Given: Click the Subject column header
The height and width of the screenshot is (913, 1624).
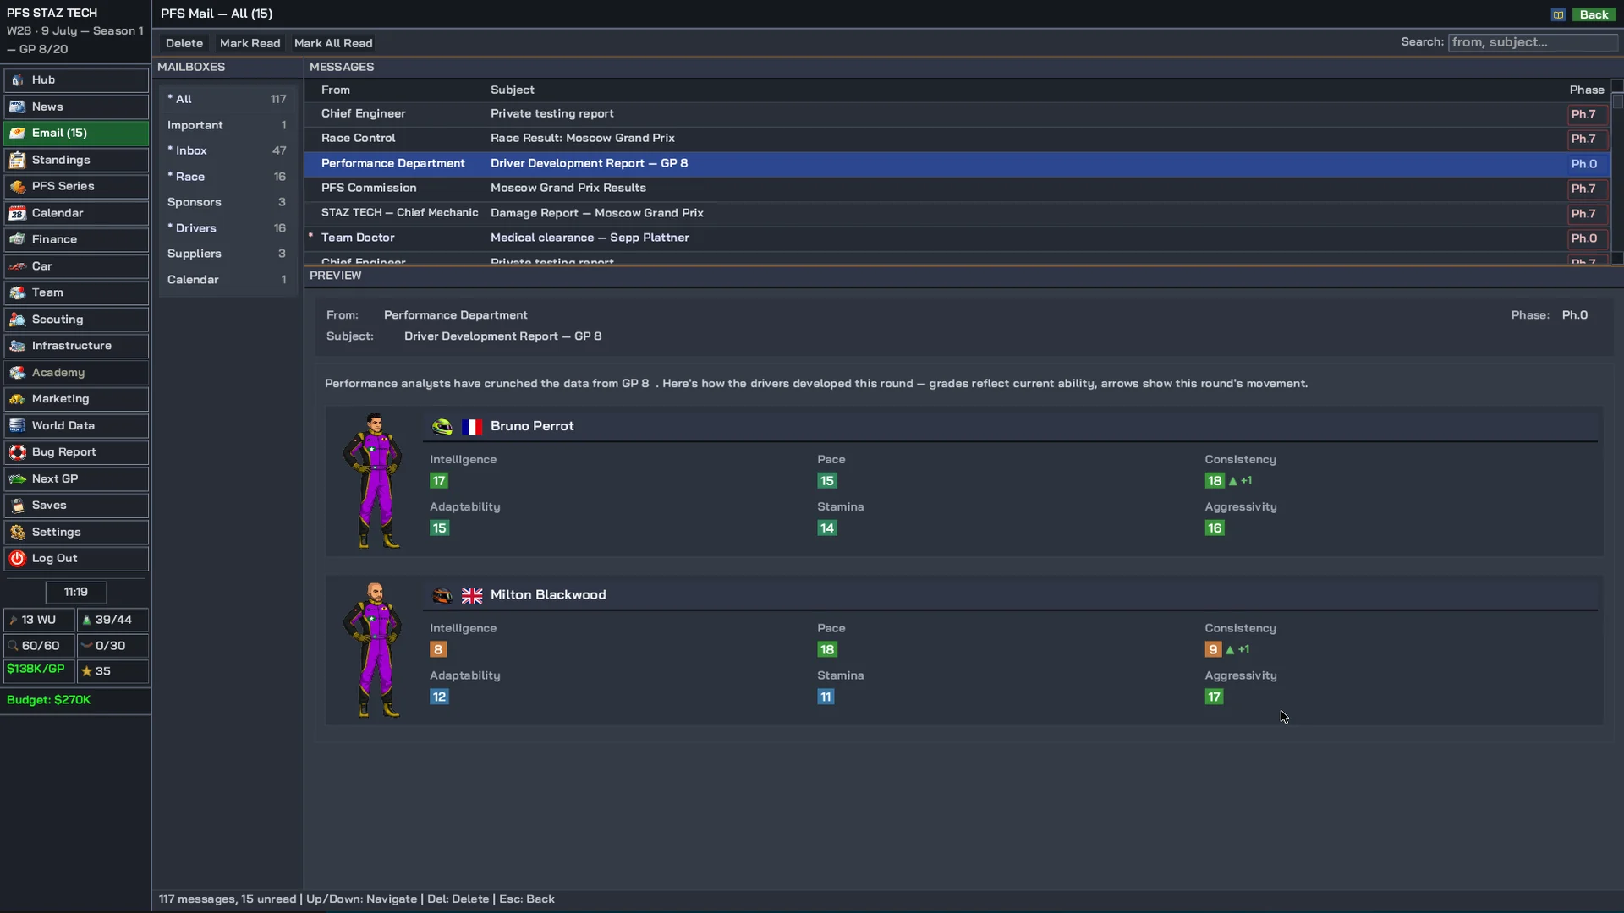Looking at the screenshot, I should pyautogui.click(x=512, y=90).
